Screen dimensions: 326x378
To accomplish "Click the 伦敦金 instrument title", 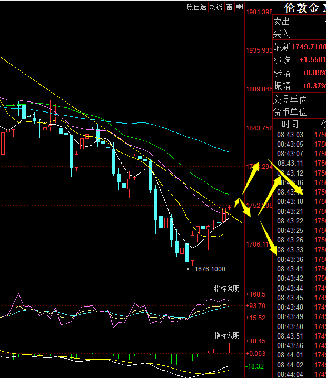I will (x=301, y=7).
